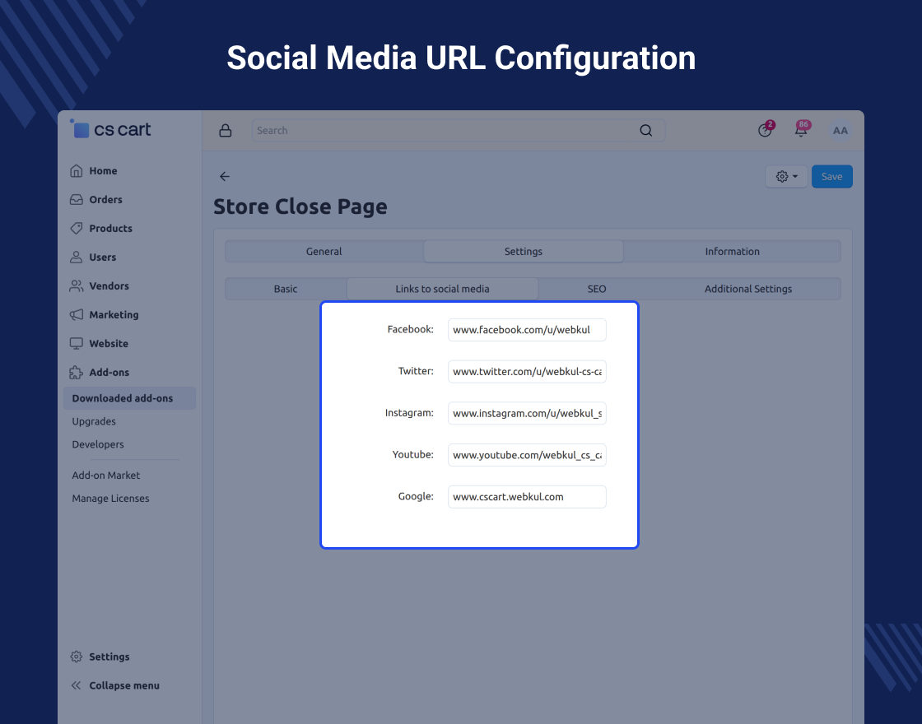Open the Developers submenu item

pyautogui.click(x=98, y=444)
